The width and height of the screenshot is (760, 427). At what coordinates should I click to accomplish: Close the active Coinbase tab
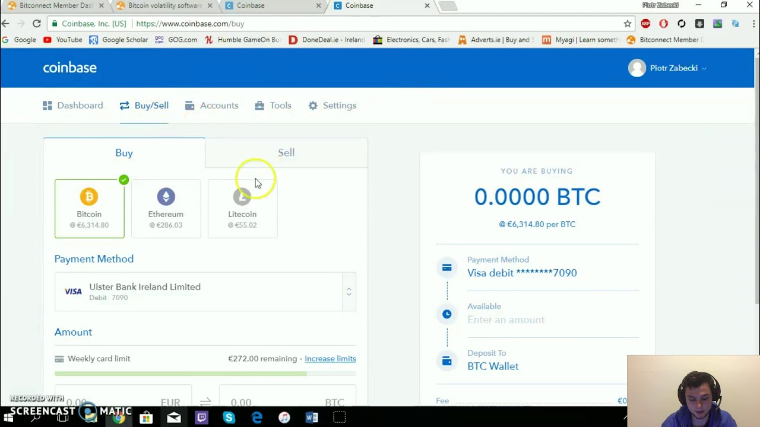pyautogui.click(x=427, y=5)
